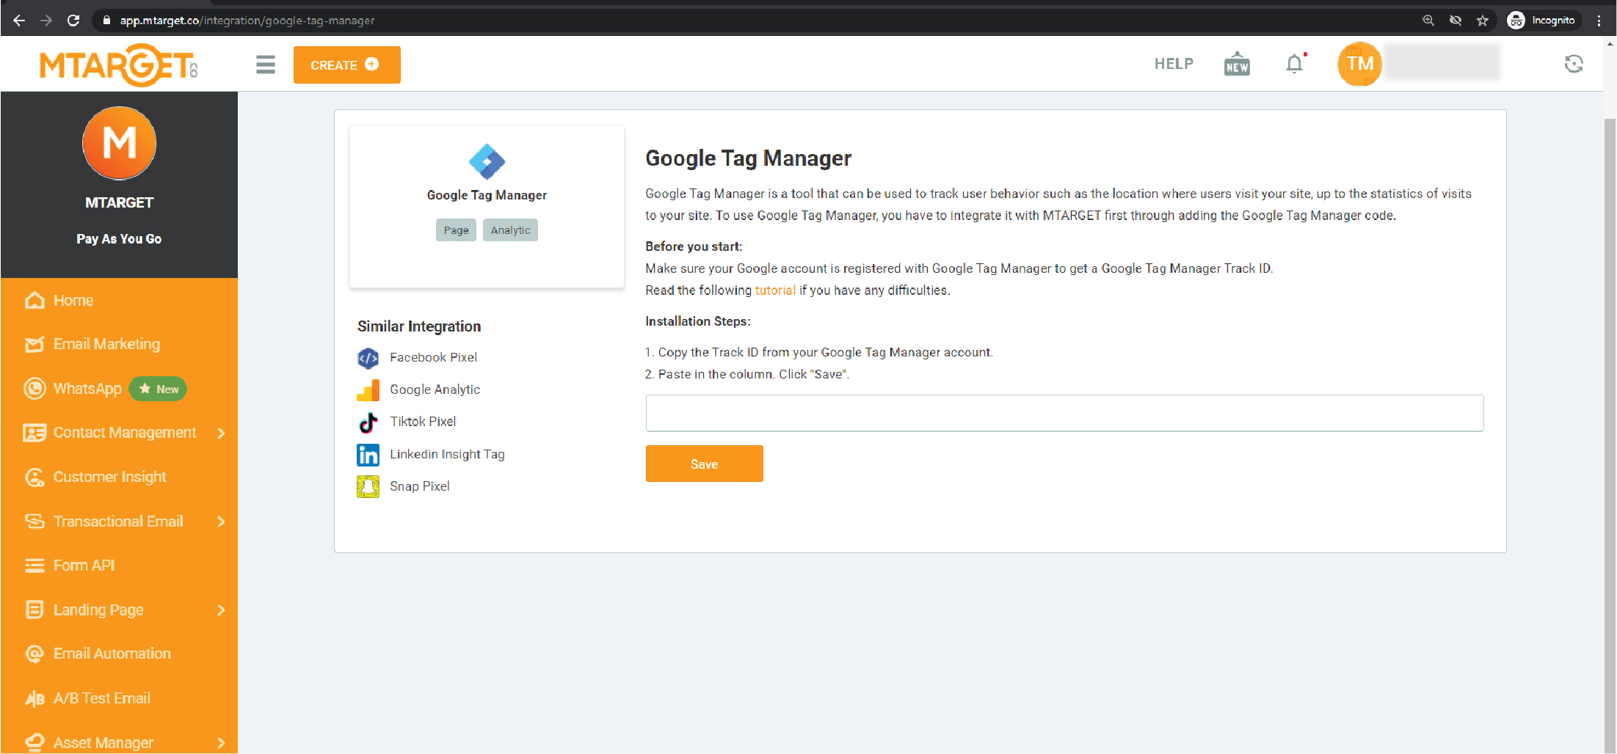Click the Page tag label
This screenshot has height=754, width=1617.
456,230
